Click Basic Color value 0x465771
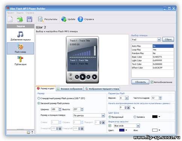Viewport: 182px width, 141px height. 158,57
